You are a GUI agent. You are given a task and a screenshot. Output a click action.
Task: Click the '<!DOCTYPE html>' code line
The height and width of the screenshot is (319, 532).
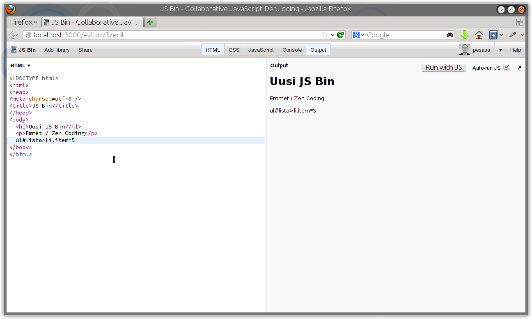coord(34,78)
